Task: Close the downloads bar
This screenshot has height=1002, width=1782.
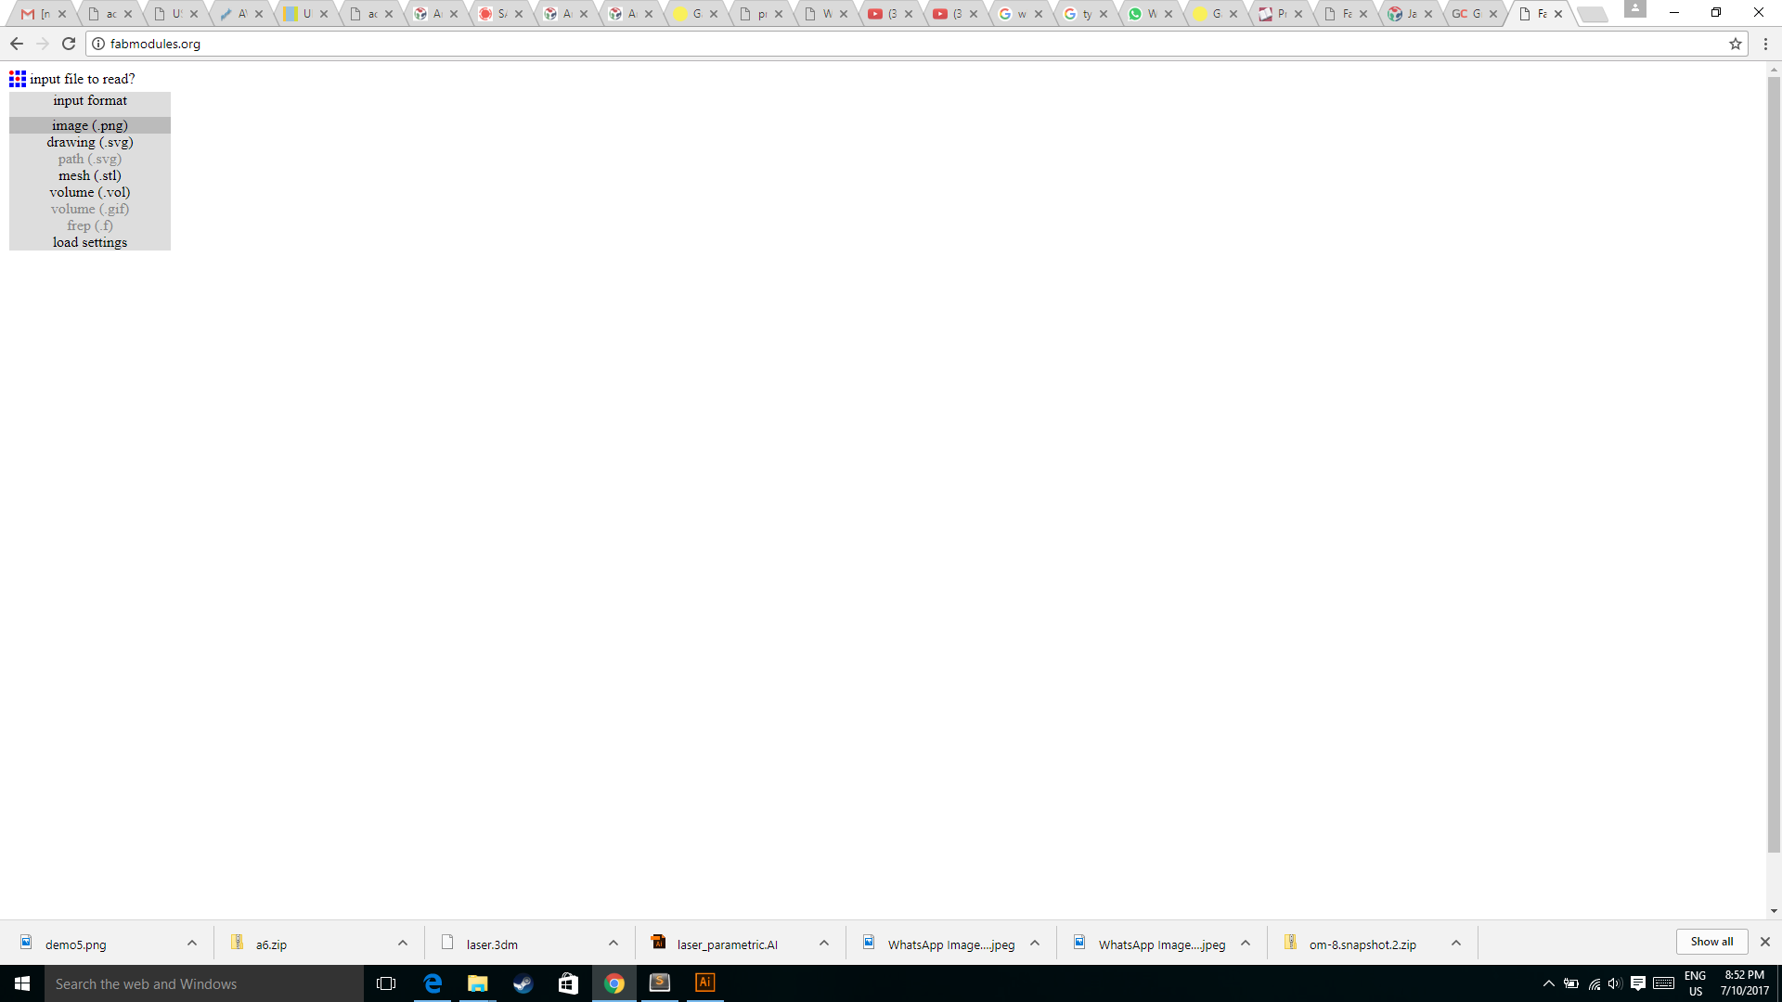Action: click(1765, 942)
